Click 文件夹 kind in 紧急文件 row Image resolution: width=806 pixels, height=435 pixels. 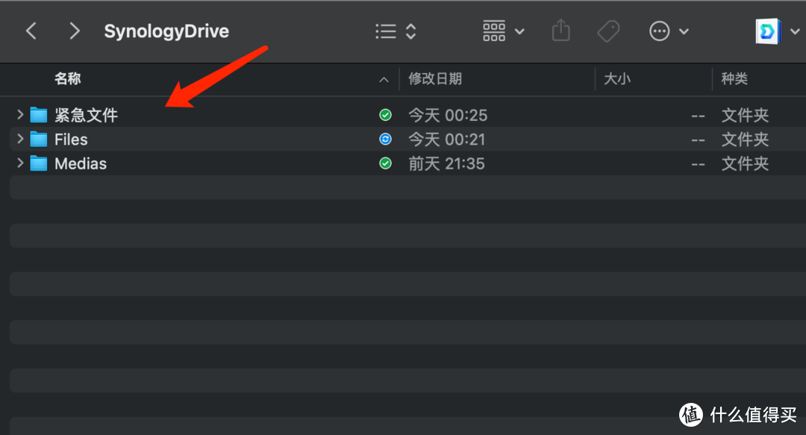[746, 115]
